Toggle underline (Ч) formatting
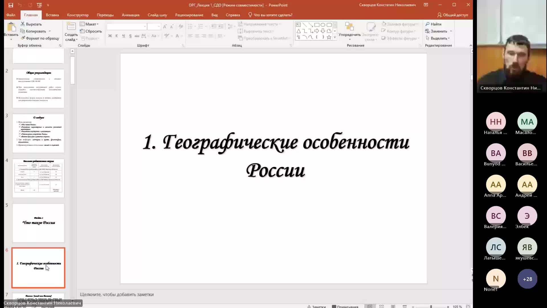Image resolution: width=547 pixels, height=308 pixels. [x=123, y=36]
